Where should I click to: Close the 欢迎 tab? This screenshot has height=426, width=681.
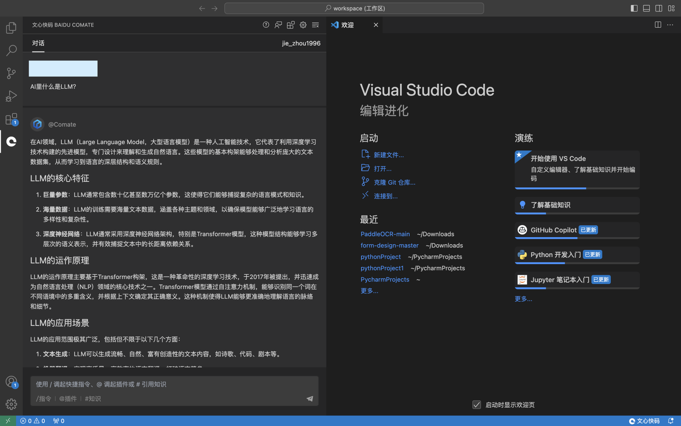click(x=376, y=25)
